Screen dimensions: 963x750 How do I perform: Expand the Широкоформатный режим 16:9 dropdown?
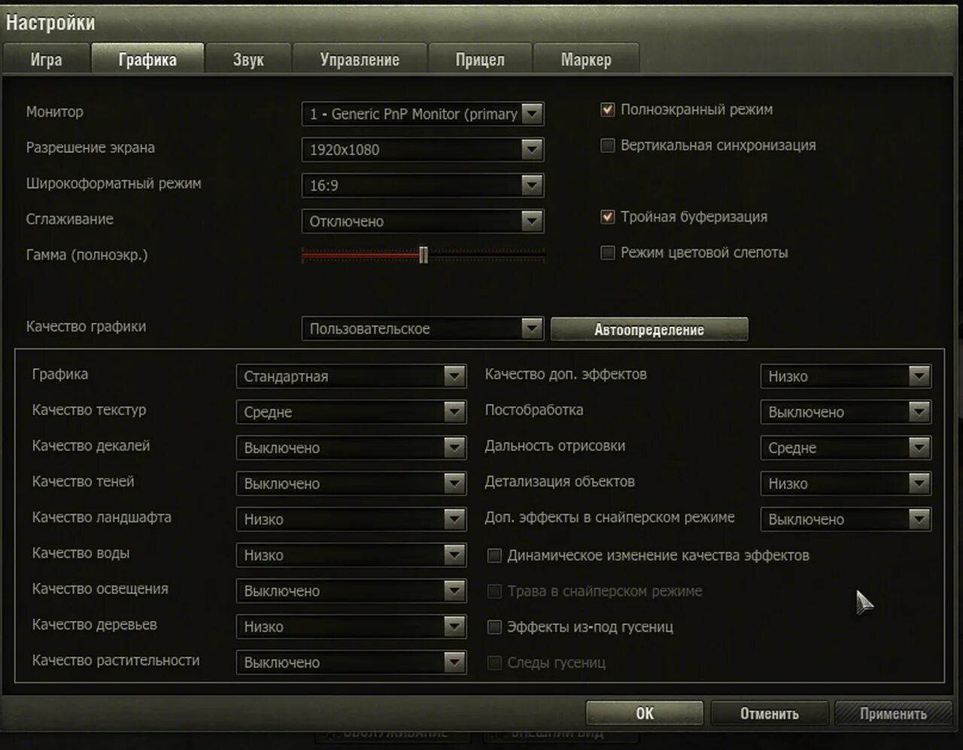click(423, 185)
